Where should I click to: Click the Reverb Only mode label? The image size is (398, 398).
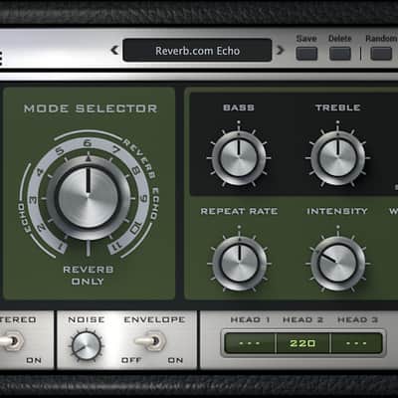tap(89, 276)
